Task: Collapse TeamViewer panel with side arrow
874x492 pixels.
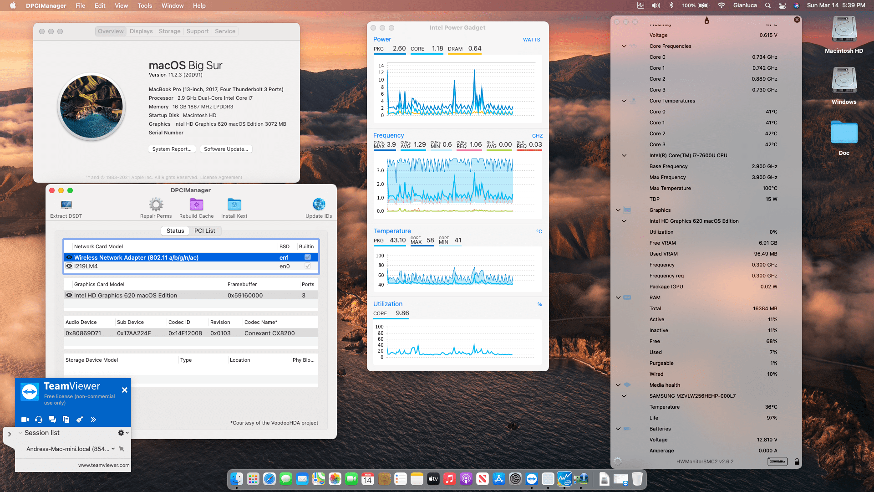Action: point(9,434)
